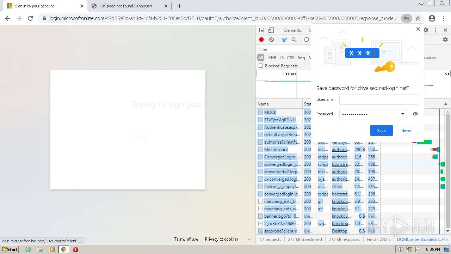Close the save password popup
The height and width of the screenshot is (254, 451).
click(418, 29)
